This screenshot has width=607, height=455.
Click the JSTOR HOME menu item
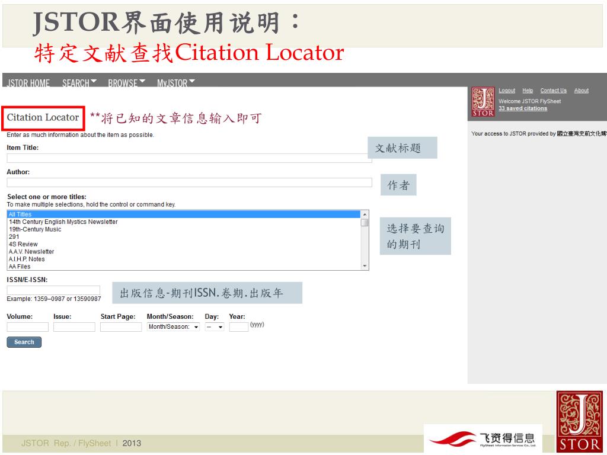tap(28, 83)
